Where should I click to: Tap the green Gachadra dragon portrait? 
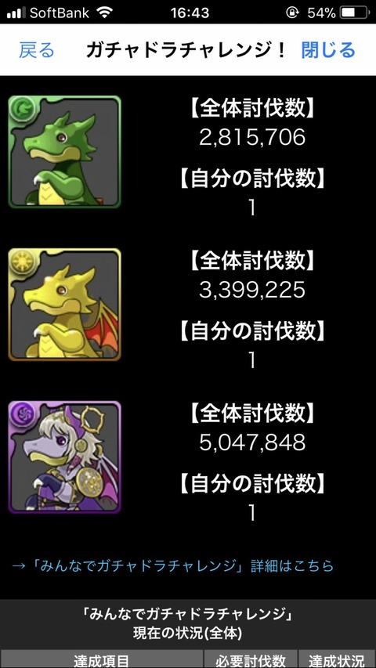64,152
